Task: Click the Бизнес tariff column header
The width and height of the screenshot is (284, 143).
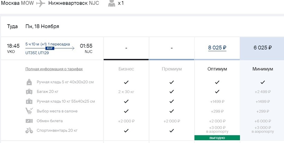Action: click(x=126, y=69)
